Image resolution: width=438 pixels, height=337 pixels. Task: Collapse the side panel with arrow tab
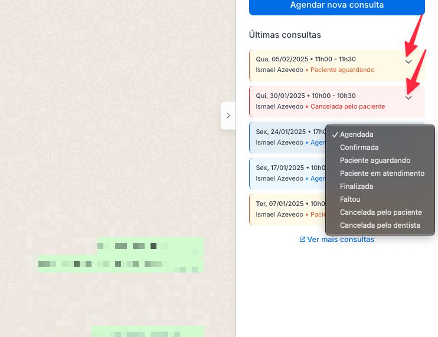tap(228, 116)
